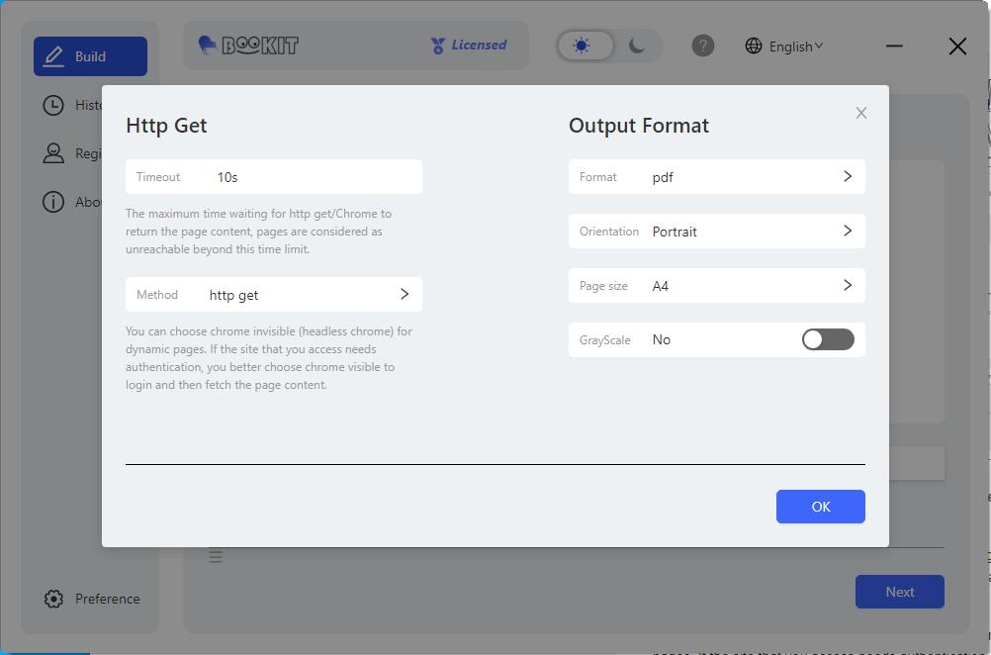991x655 pixels.
Task: Open the English language dropdown
Action: (x=795, y=47)
